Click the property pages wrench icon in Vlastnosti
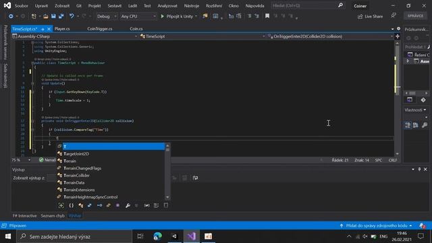The height and width of the screenshot is (243, 432). point(425,126)
